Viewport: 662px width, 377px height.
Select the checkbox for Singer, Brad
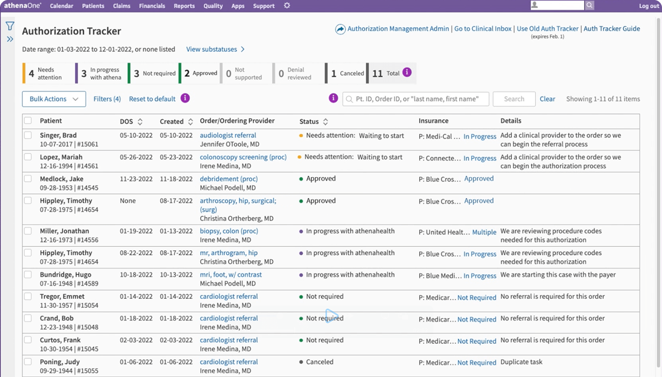click(x=28, y=135)
